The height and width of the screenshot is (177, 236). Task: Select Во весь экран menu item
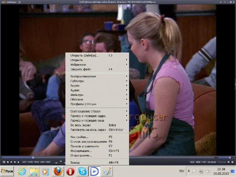coord(97,125)
